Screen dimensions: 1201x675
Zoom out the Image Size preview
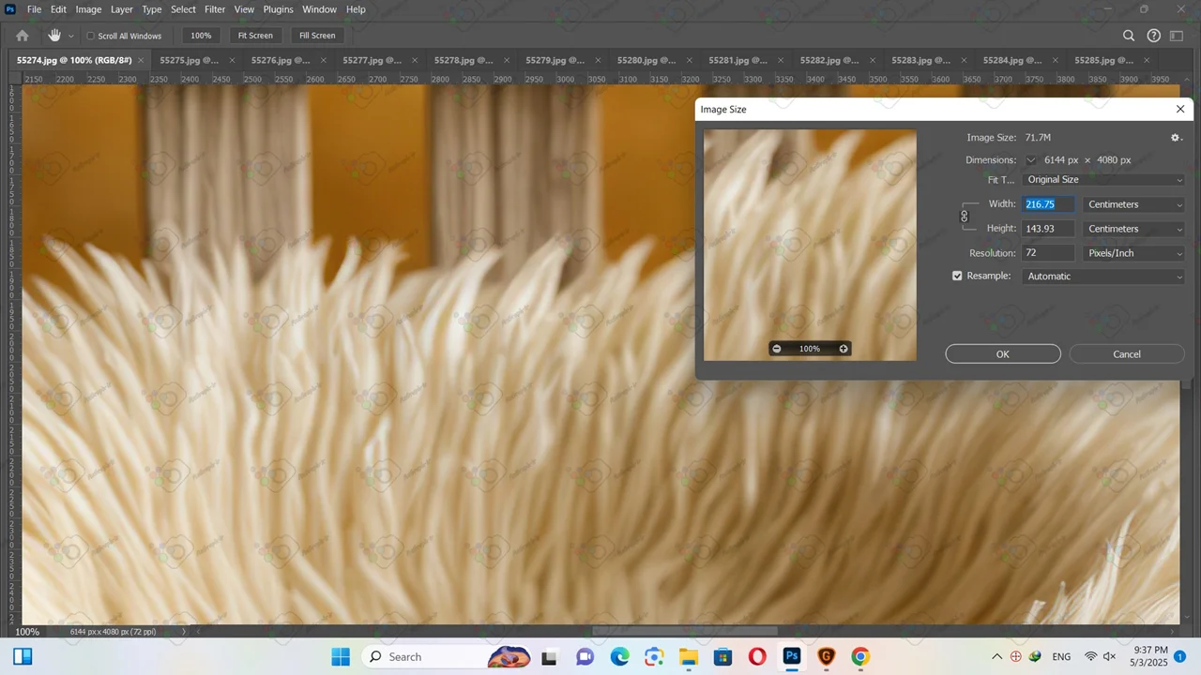click(x=776, y=349)
